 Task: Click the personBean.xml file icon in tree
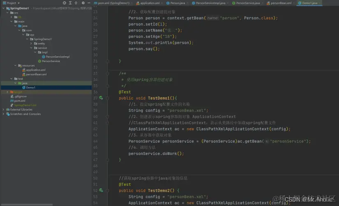(x=24, y=74)
